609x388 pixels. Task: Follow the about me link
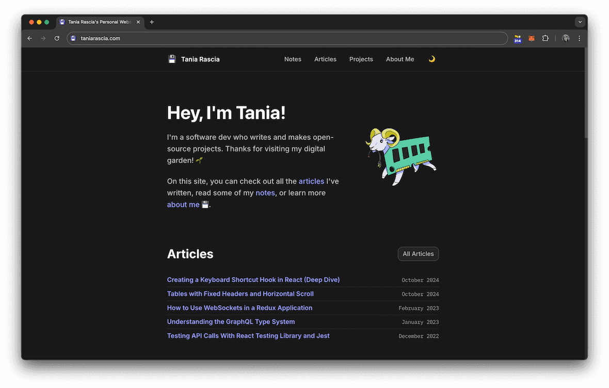[x=183, y=204]
